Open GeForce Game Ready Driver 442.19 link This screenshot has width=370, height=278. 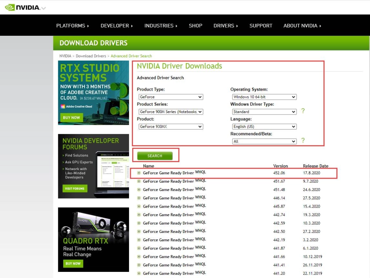click(x=168, y=240)
